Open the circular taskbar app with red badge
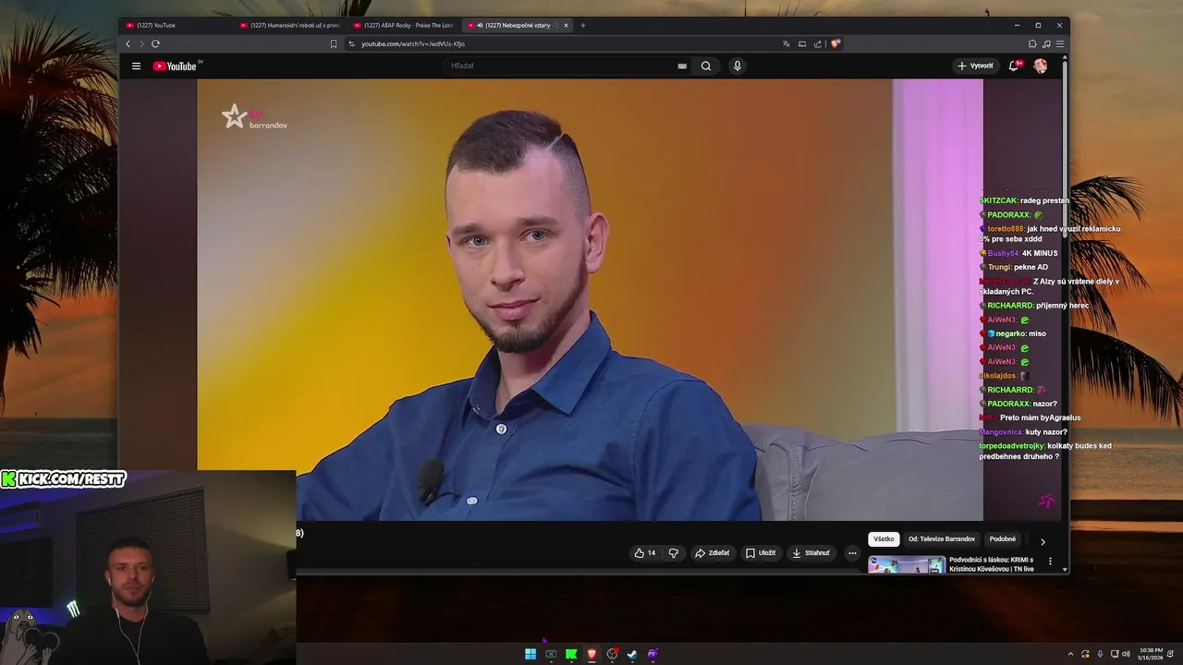The width and height of the screenshot is (1183, 665). 612,654
